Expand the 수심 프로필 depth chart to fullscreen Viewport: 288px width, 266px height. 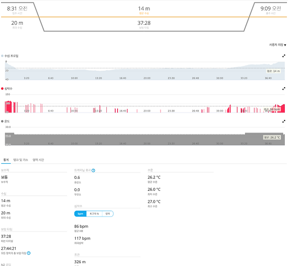[x=284, y=56]
